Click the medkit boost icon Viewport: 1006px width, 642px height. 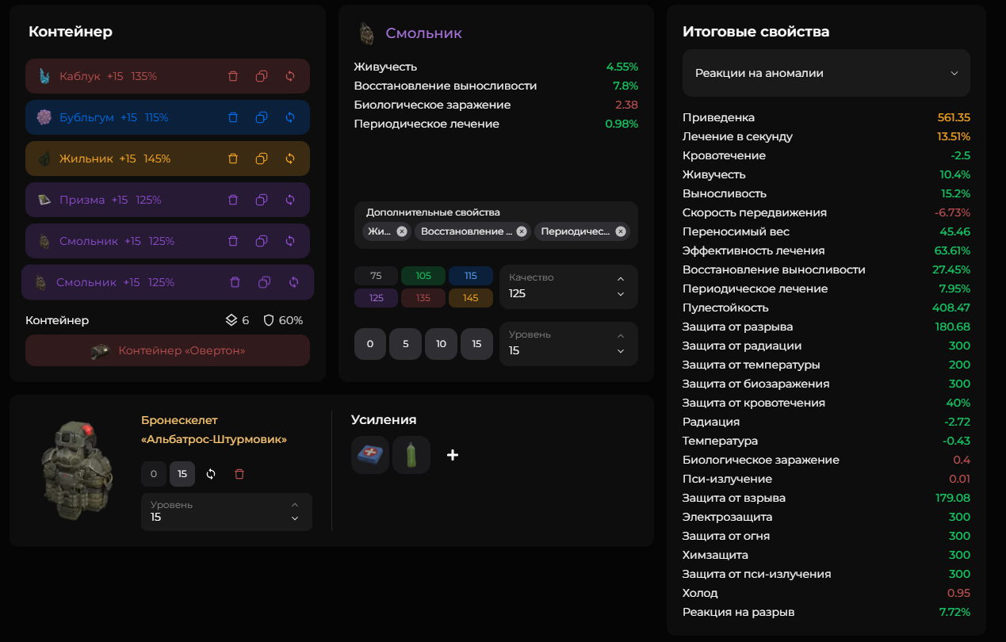[x=370, y=455]
